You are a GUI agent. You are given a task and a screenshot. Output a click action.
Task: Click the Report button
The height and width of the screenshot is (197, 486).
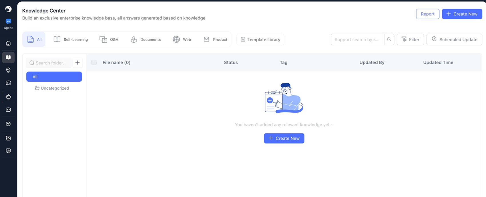coord(428,14)
